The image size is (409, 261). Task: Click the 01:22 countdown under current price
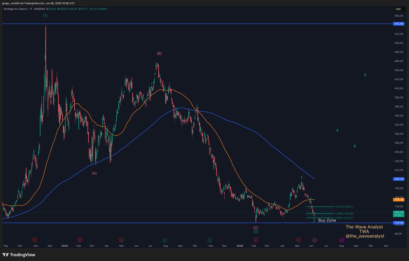pos(398,215)
